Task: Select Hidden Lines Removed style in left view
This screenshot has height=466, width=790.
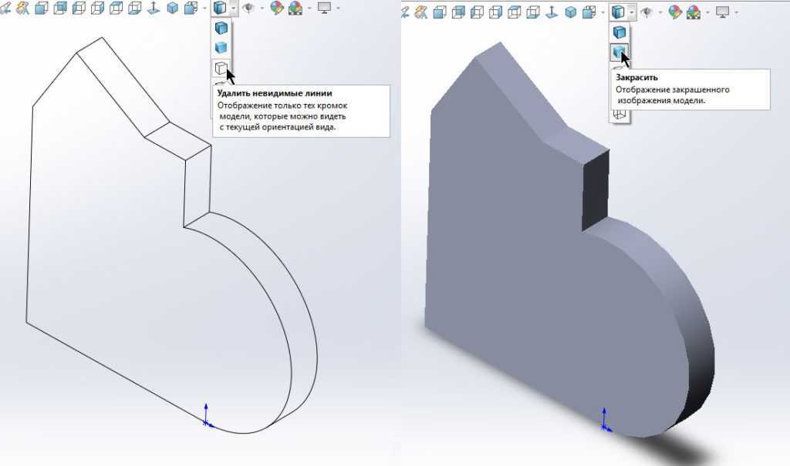Action: [221, 68]
